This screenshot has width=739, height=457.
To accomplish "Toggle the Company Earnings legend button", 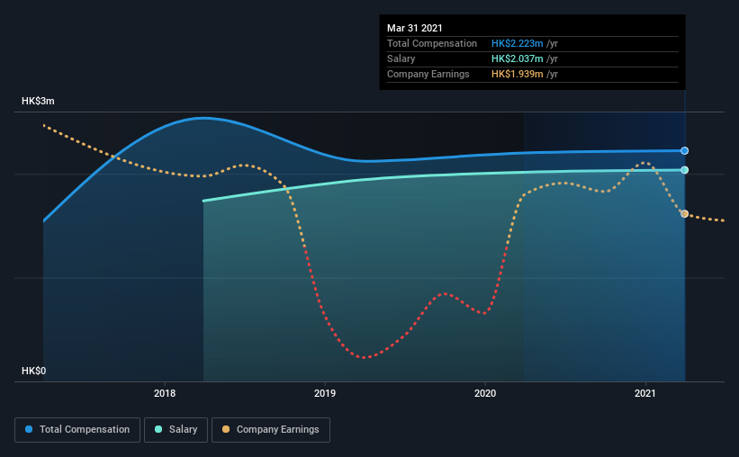I will 271,430.
